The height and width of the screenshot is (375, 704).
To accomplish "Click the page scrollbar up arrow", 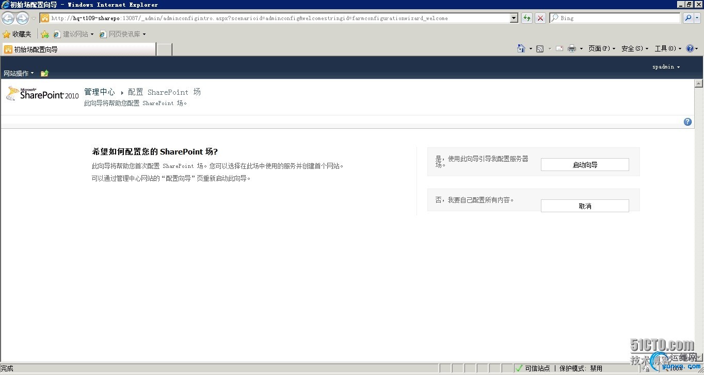I will 699,83.
